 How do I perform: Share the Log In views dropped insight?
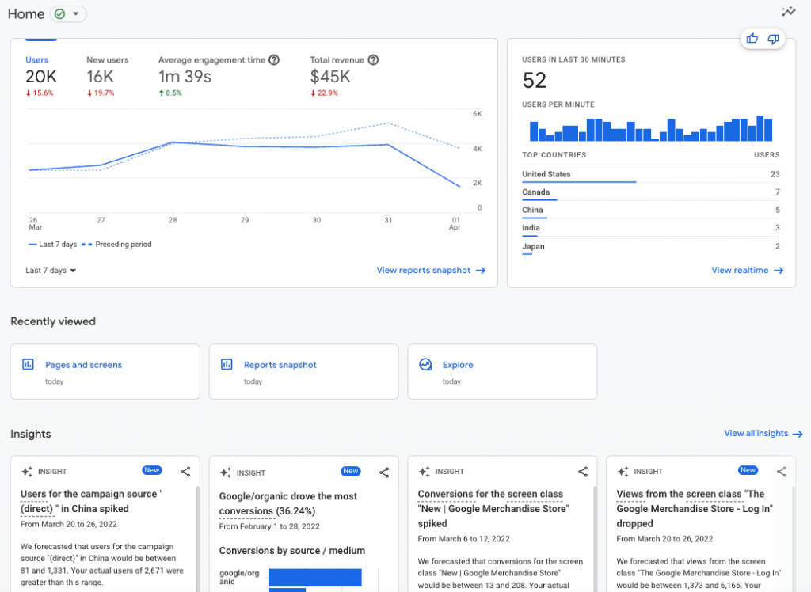point(782,472)
